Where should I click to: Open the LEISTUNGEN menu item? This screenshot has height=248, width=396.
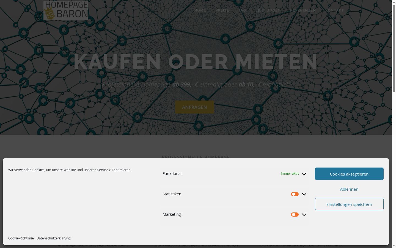pyautogui.click(x=268, y=10)
